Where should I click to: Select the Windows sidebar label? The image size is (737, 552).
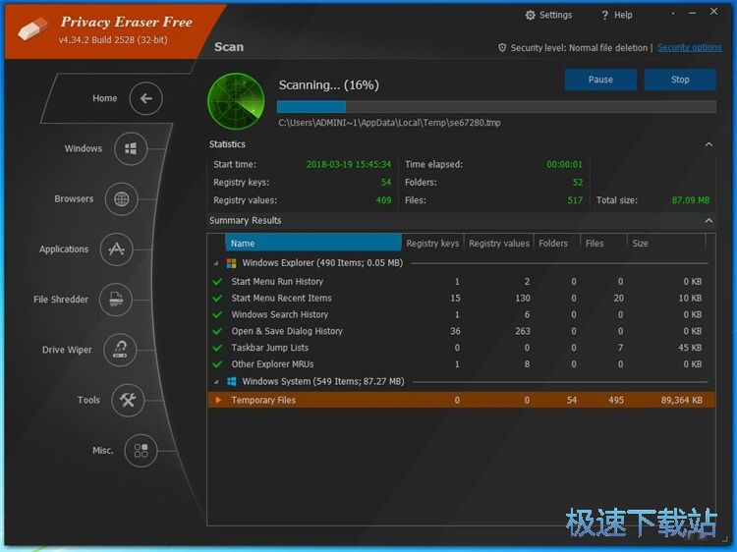click(x=84, y=148)
